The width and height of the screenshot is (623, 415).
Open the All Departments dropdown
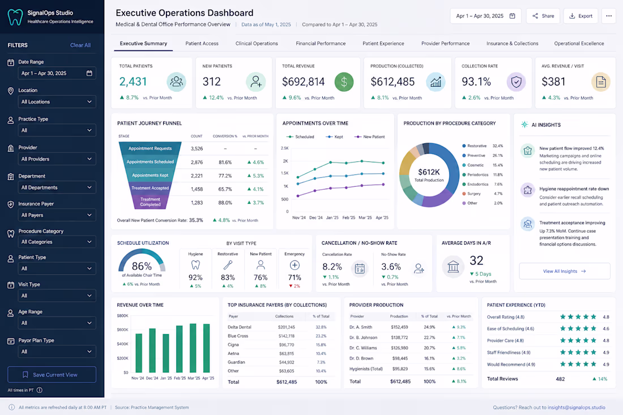(57, 187)
